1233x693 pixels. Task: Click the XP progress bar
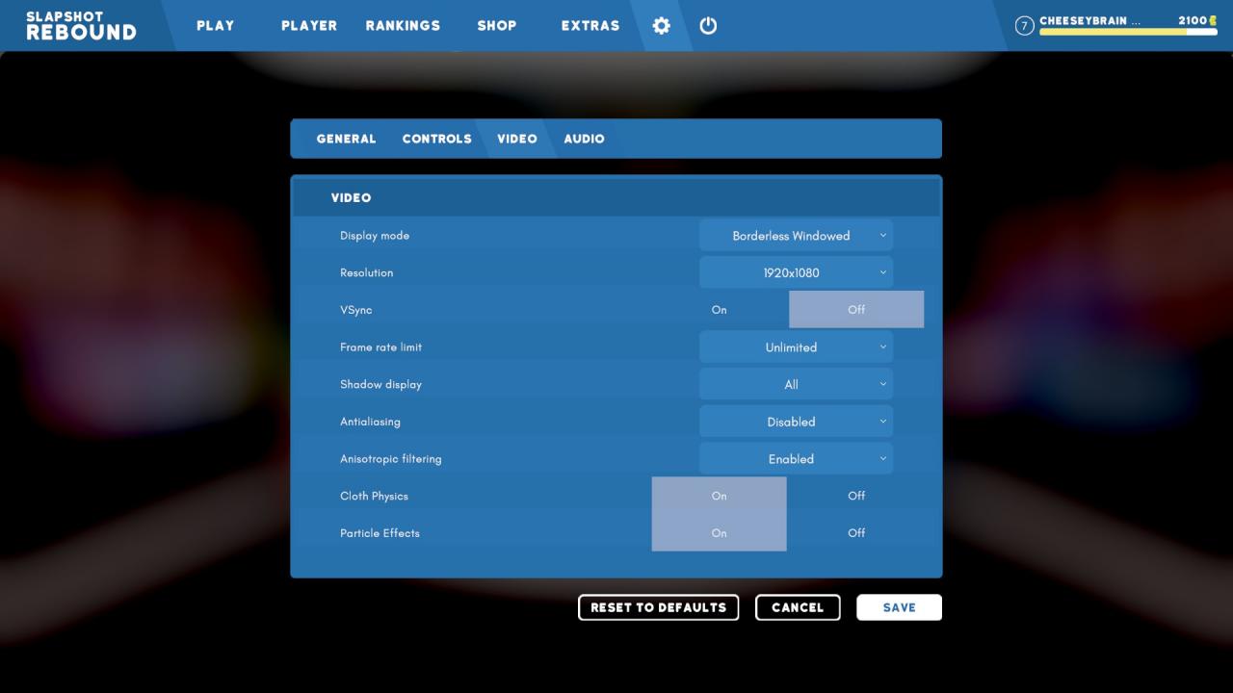point(1127,32)
